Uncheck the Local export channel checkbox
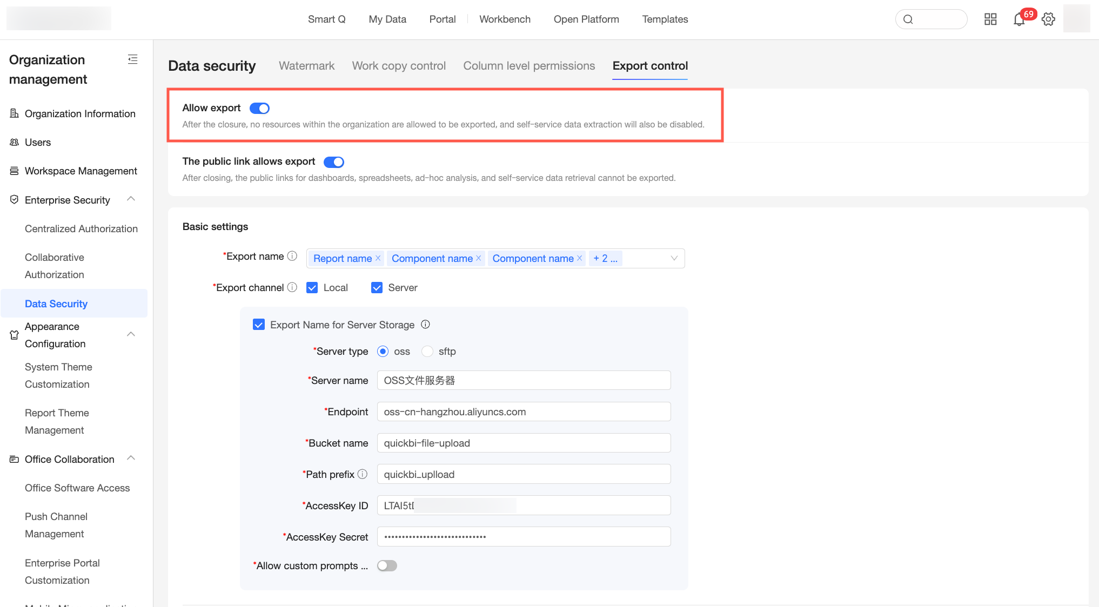Screen dimensions: 1099x607 coord(312,288)
